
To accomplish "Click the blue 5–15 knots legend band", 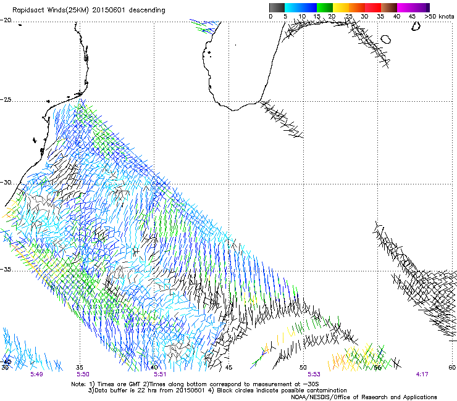I will click(301, 7).
